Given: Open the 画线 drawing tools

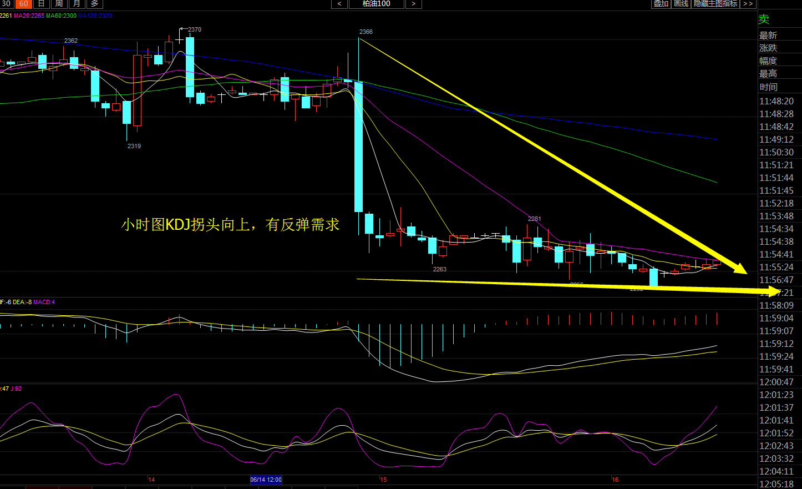Looking at the screenshot, I should point(681,3).
